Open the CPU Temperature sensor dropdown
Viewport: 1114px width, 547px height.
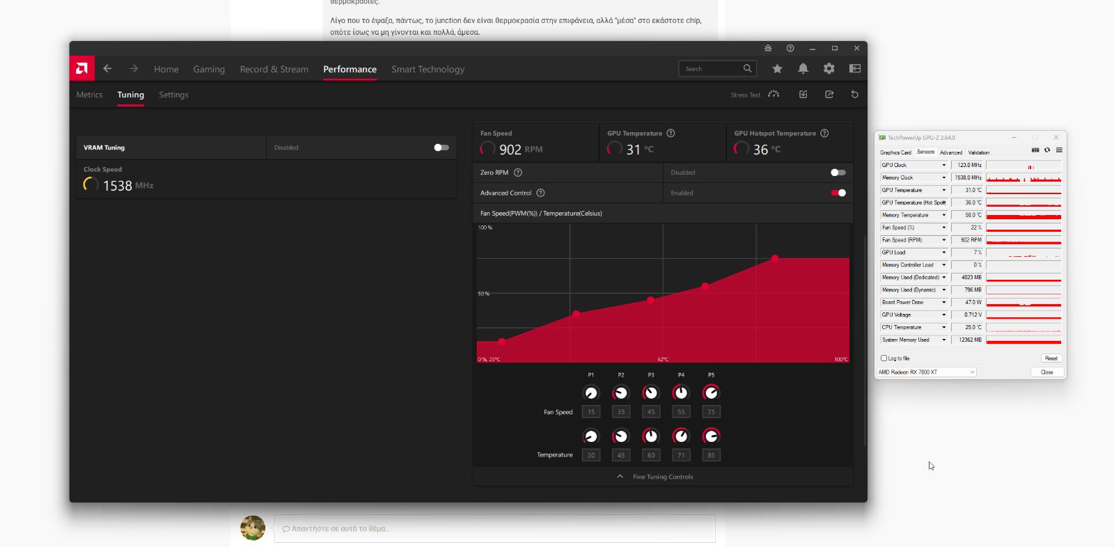944,327
